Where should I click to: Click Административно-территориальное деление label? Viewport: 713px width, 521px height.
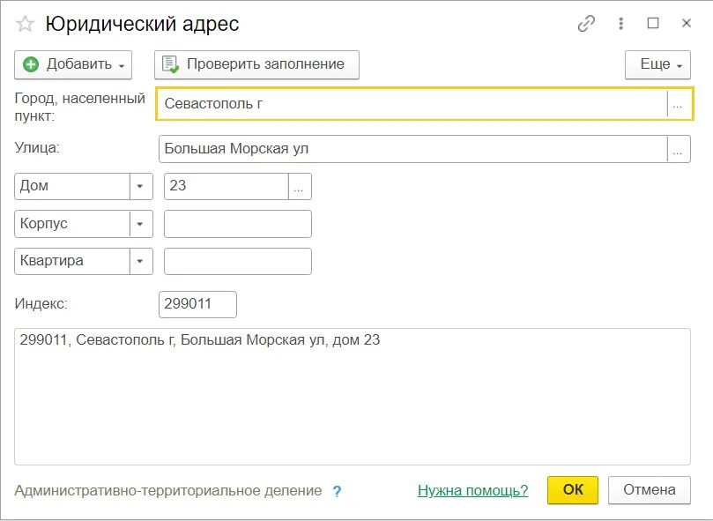click(x=168, y=490)
